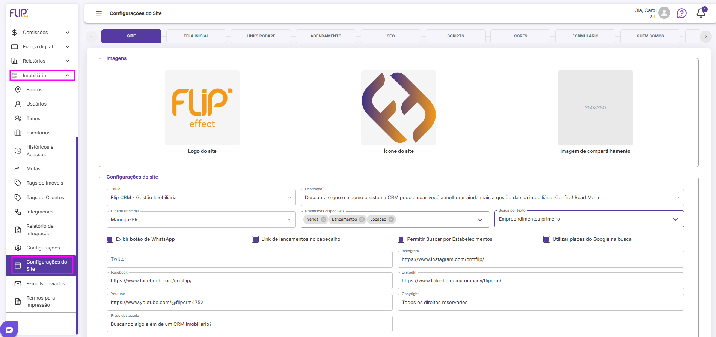Toggle Link de lançamentos no cabeçalho checkbox
716x337 pixels.
click(255, 239)
